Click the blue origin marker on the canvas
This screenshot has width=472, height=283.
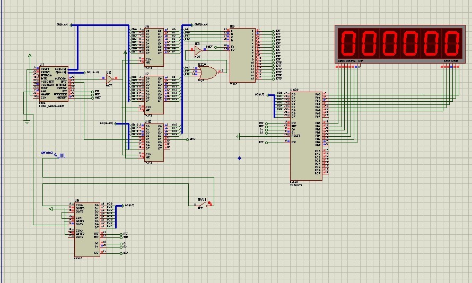(x=239, y=158)
